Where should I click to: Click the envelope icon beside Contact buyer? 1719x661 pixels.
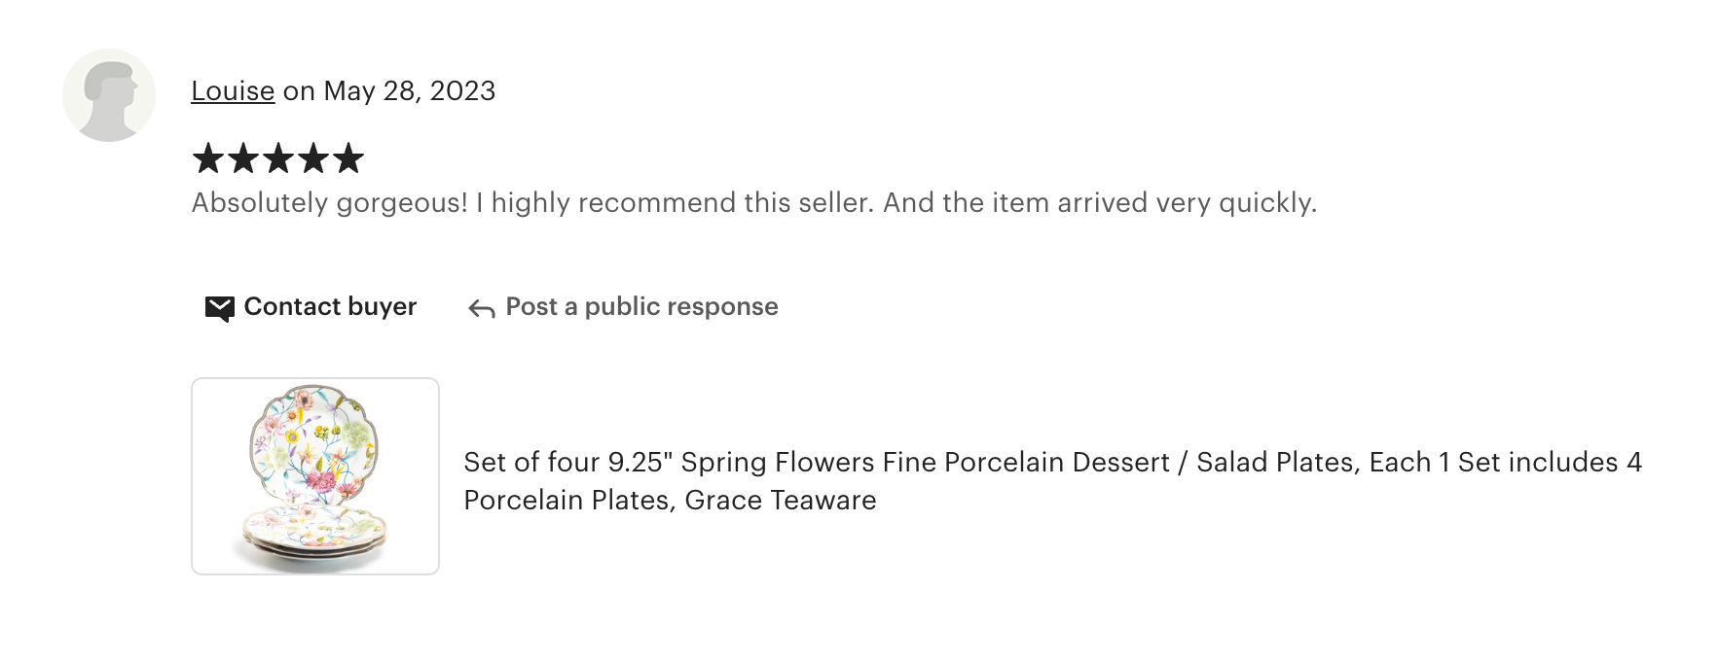coord(219,308)
